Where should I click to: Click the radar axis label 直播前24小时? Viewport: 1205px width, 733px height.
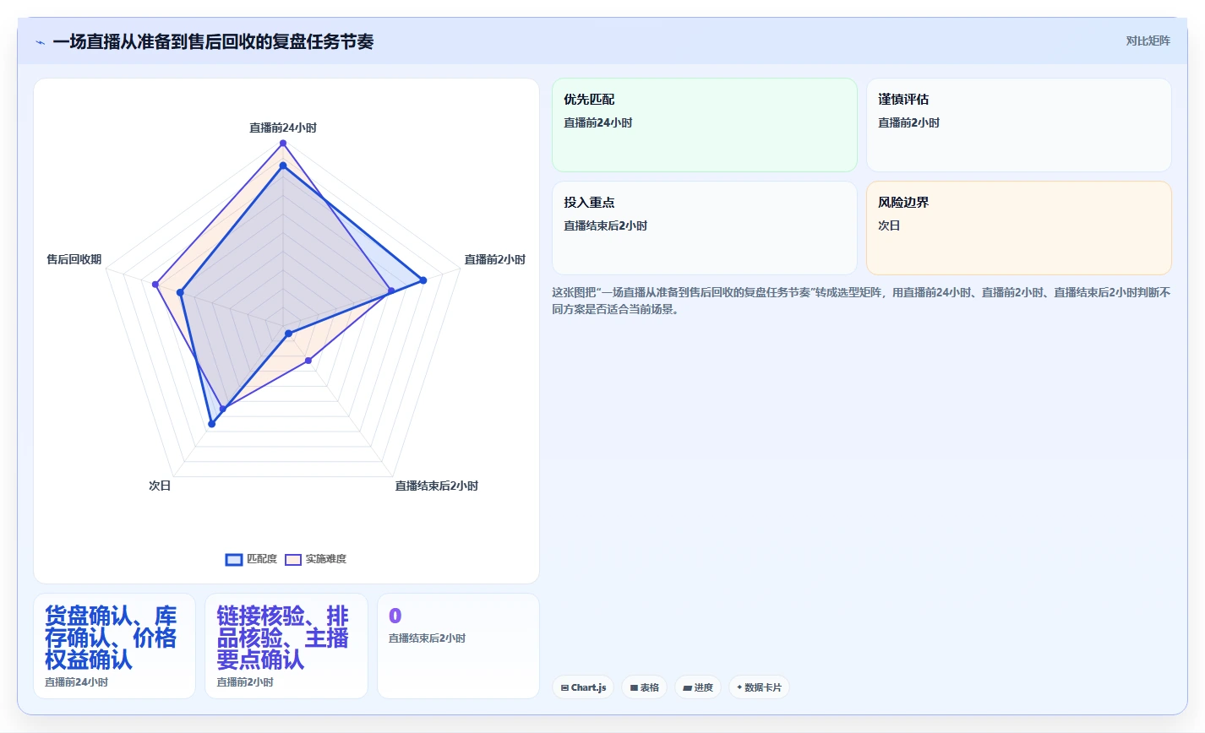point(283,128)
